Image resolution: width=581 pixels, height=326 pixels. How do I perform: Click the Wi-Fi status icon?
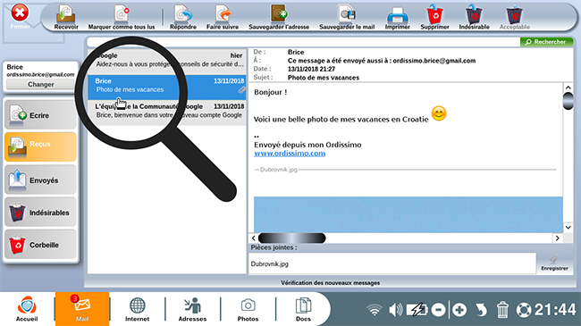375,310
